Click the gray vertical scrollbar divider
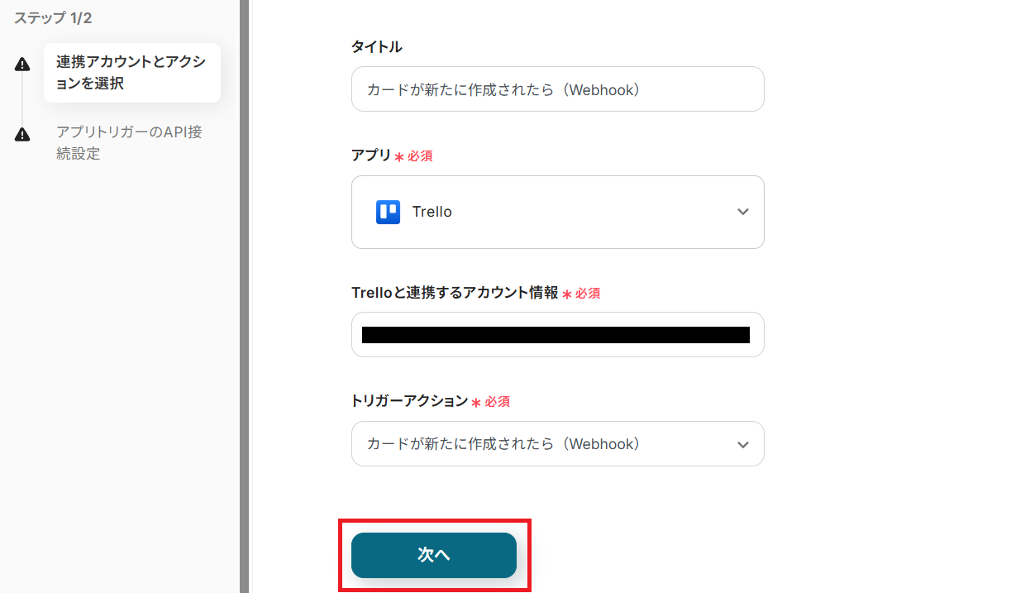This screenshot has width=1011, height=593. [244, 296]
